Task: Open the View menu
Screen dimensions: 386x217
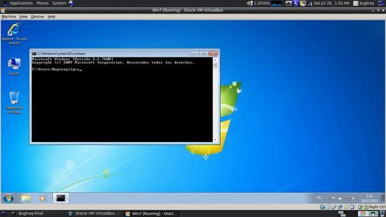Action: point(24,17)
